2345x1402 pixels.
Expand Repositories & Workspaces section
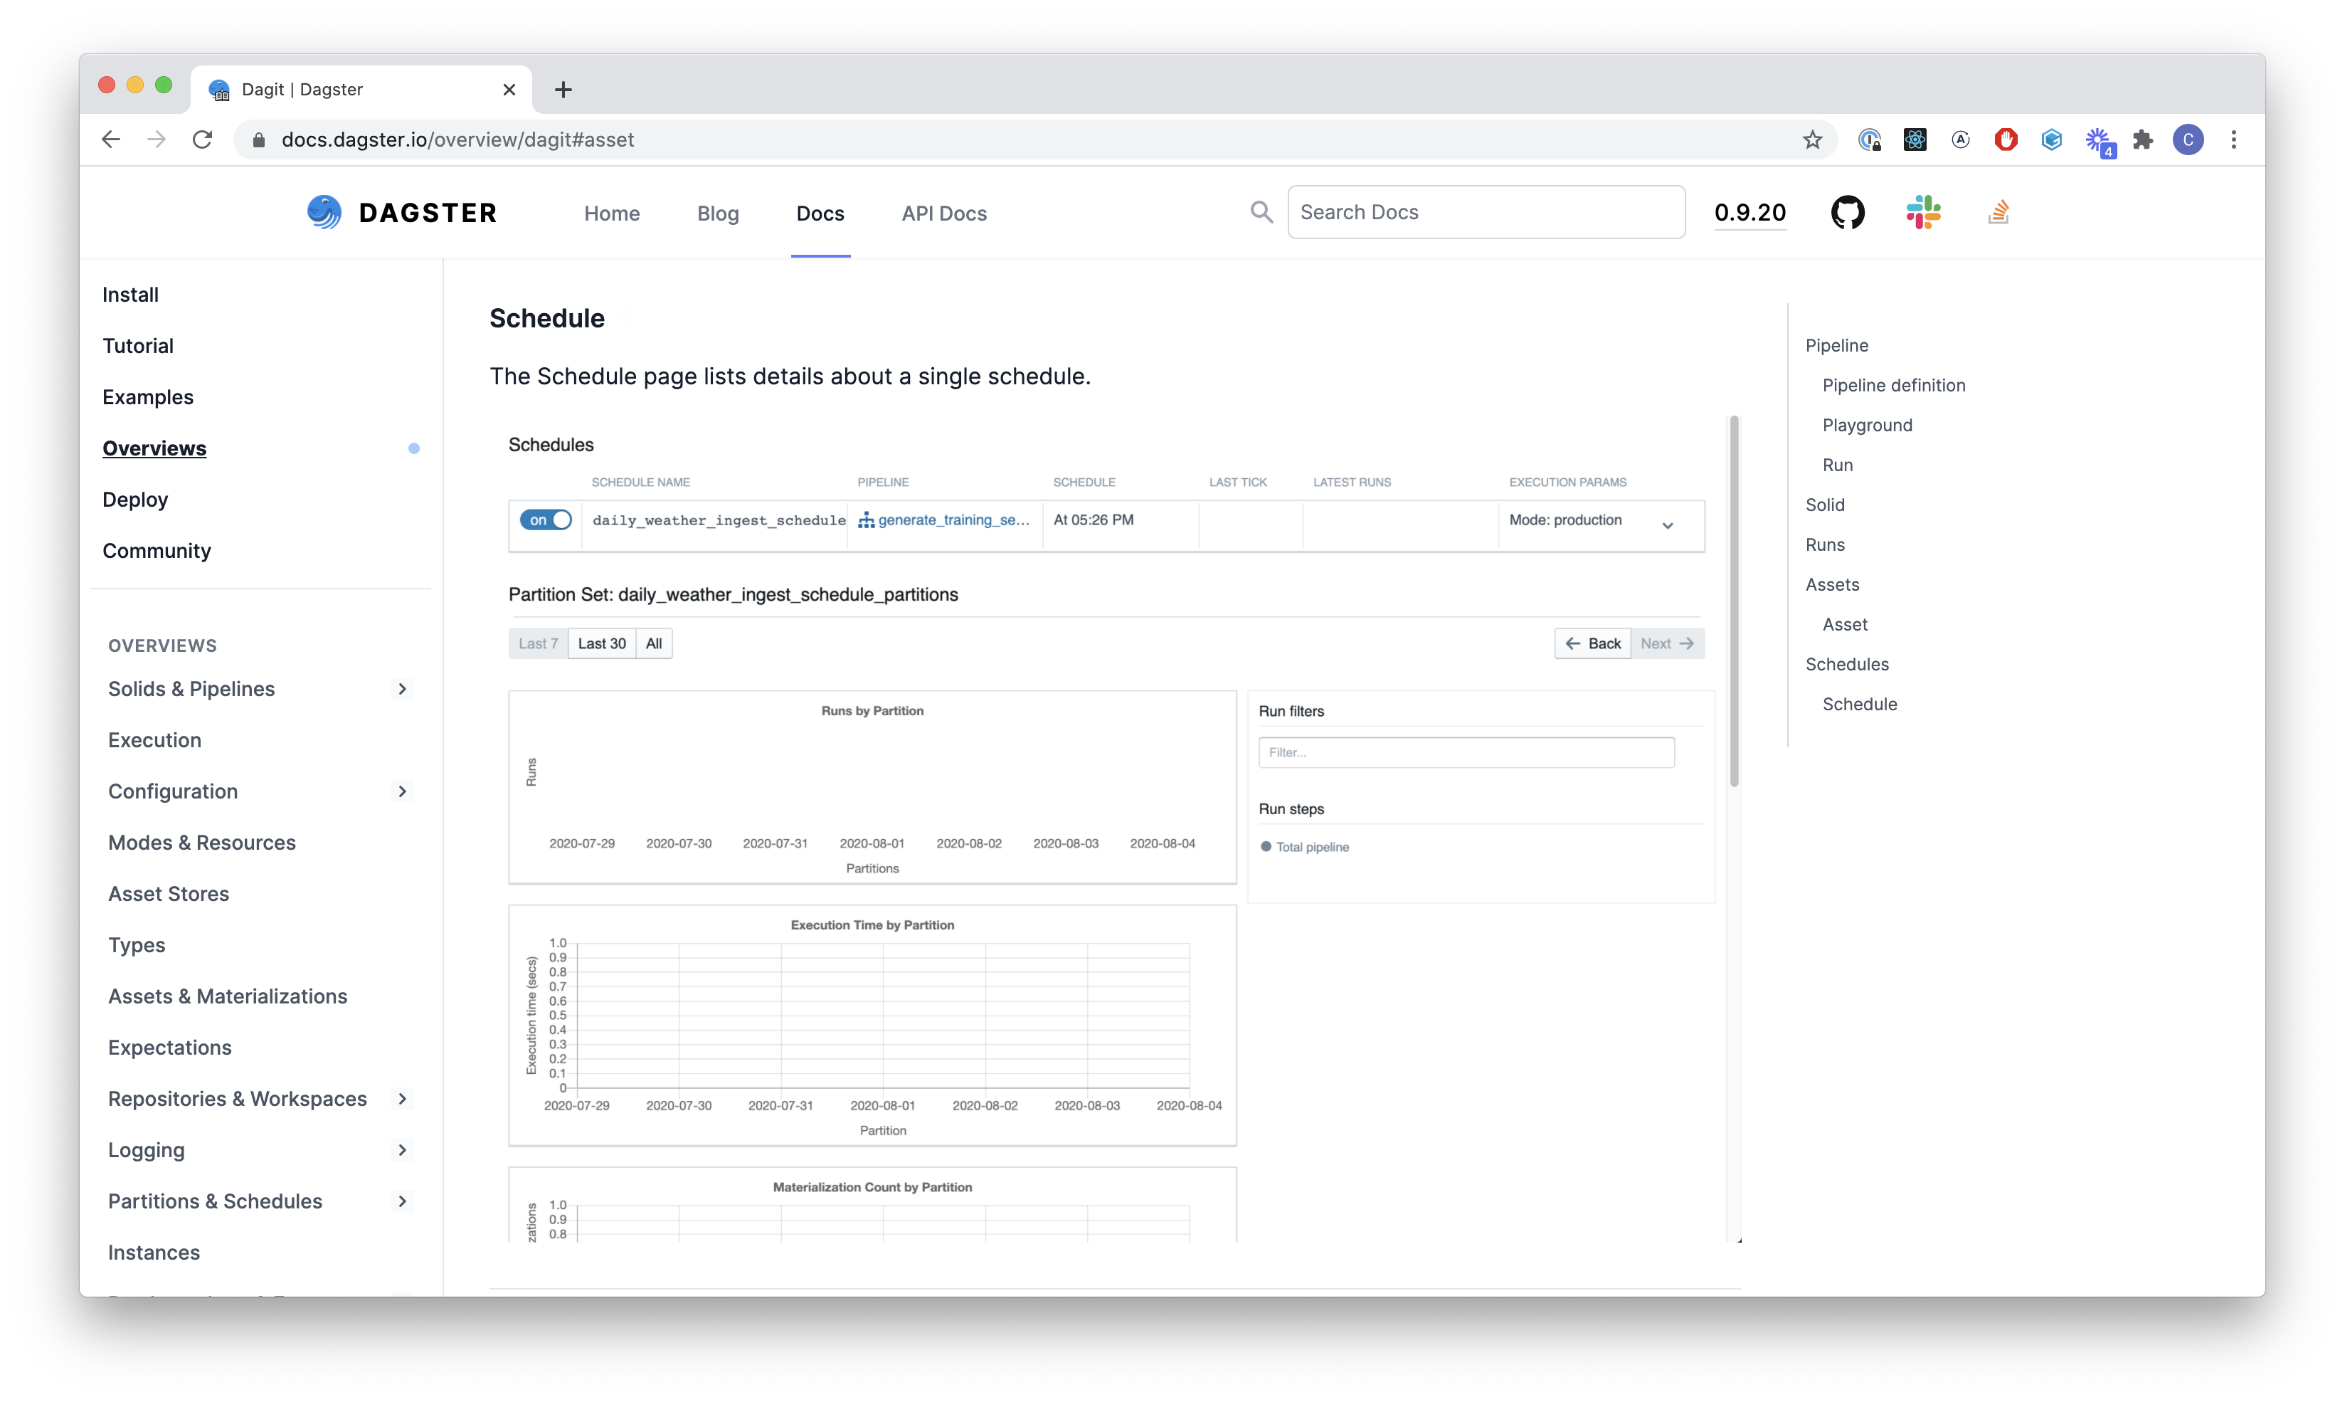pos(402,1099)
